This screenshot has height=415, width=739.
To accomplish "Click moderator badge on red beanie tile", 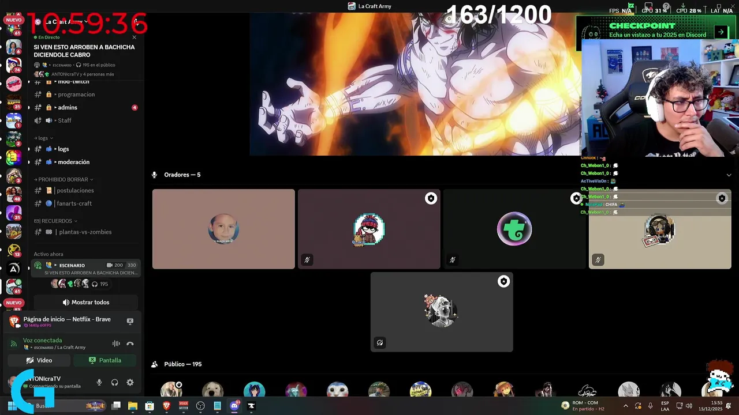I will click(x=431, y=198).
